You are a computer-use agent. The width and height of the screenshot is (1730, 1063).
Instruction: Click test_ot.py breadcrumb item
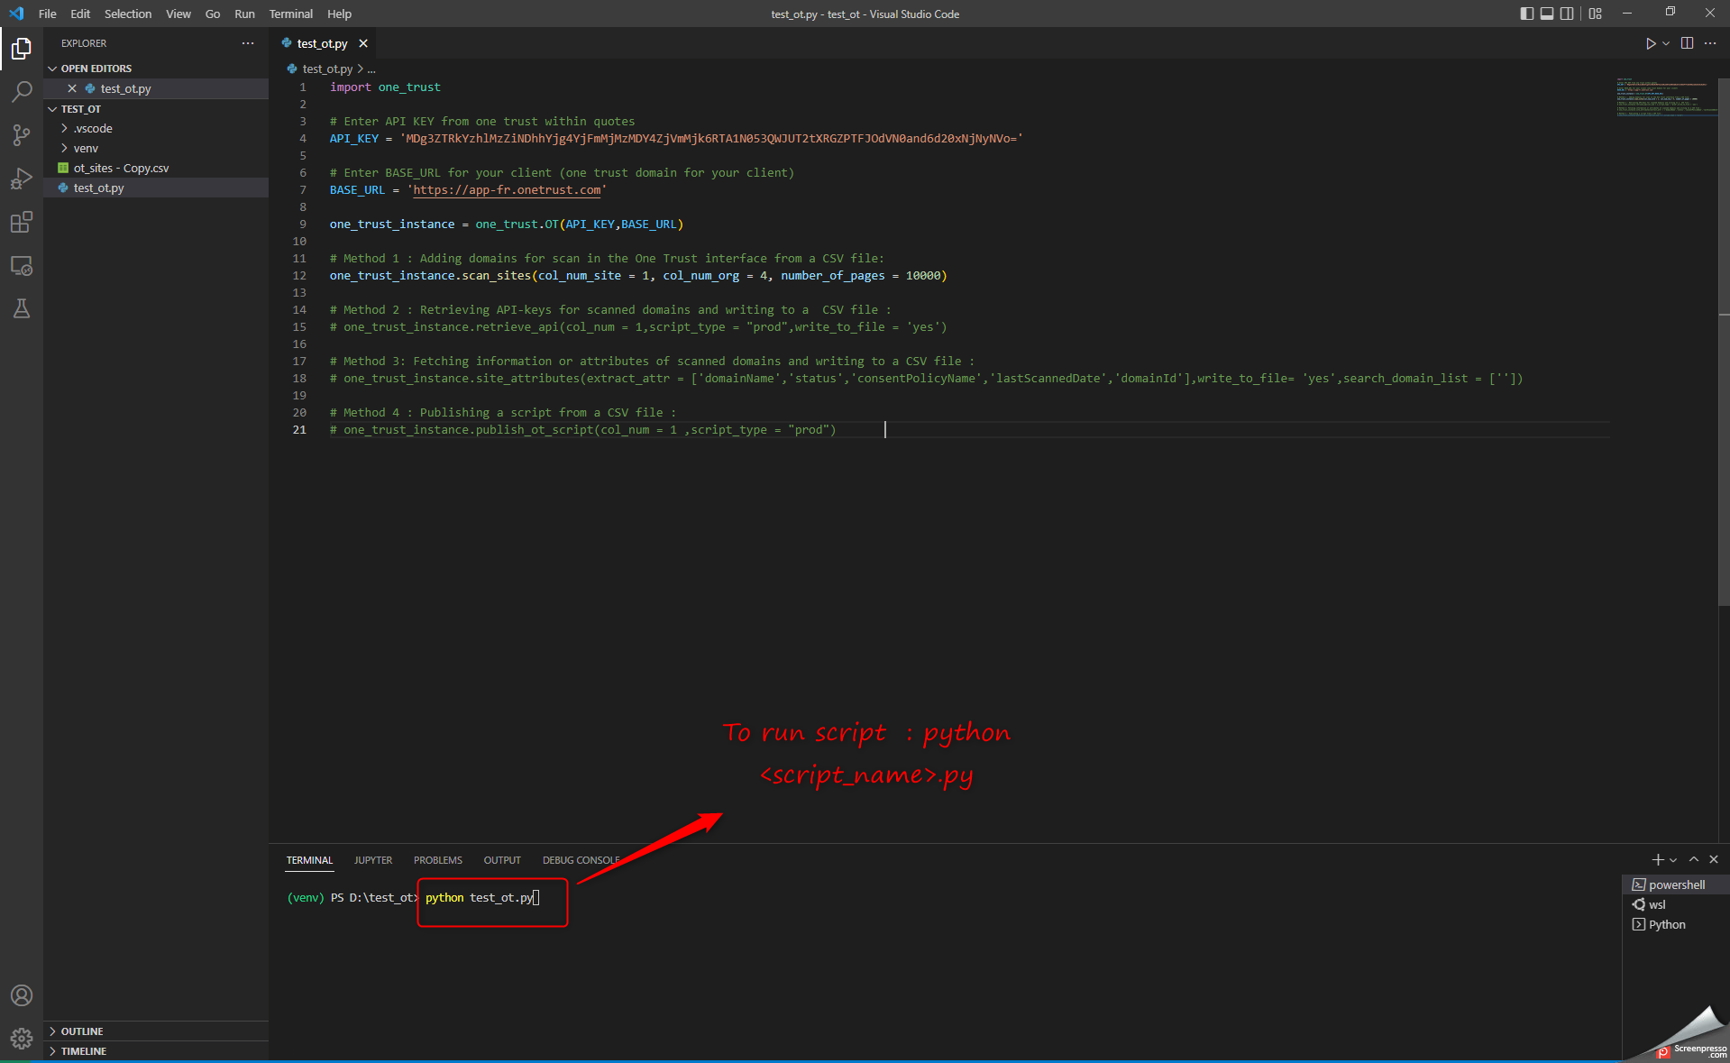(327, 69)
